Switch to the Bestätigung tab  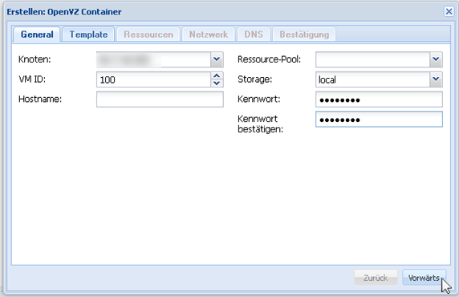click(x=304, y=35)
